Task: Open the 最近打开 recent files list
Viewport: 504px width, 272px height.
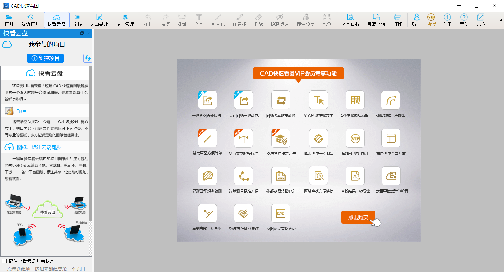Action: tap(31, 20)
